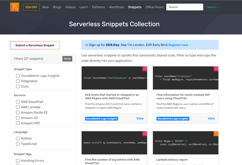
Task: Open the CreateUser code preview thumbnail
Action: (186, 78)
